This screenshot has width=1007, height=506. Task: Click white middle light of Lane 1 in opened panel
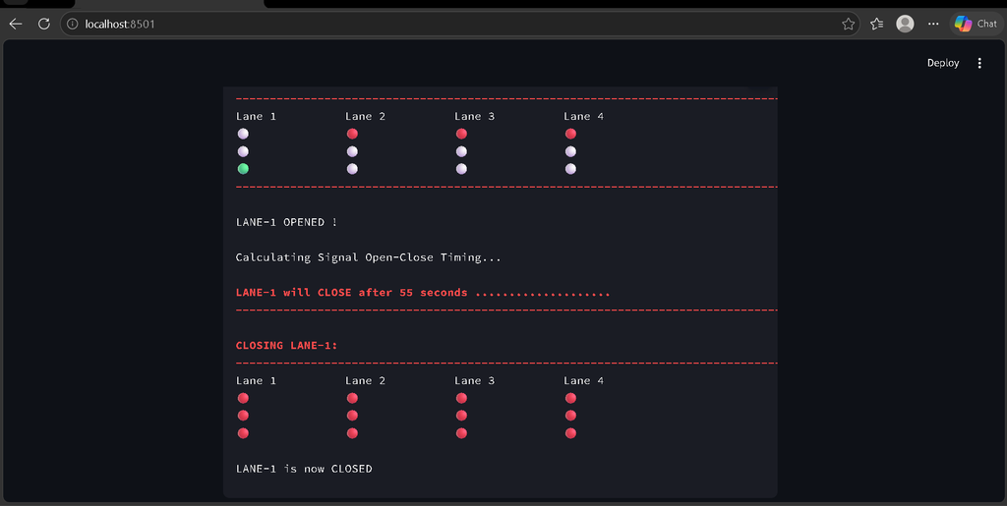(243, 151)
